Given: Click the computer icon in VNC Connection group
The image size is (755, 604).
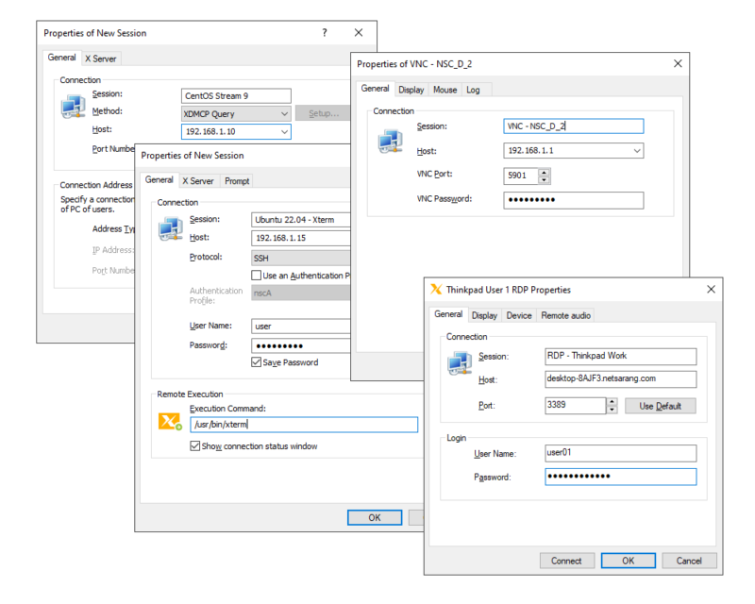Looking at the screenshot, I should [x=390, y=140].
